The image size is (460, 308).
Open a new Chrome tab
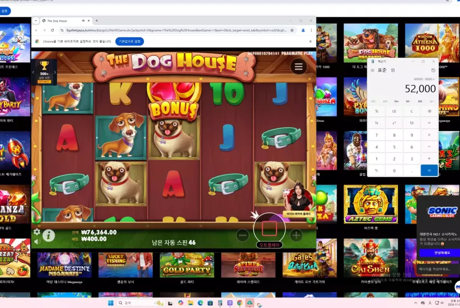click(x=96, y=21)
